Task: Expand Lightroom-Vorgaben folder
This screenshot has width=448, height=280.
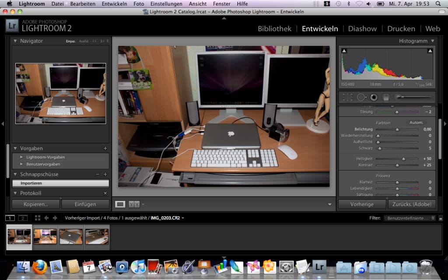Action: 21,157
